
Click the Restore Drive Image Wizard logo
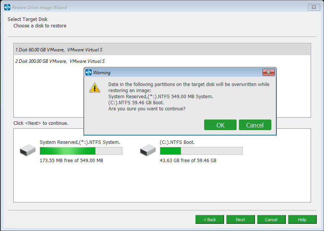tap(7, 7)
